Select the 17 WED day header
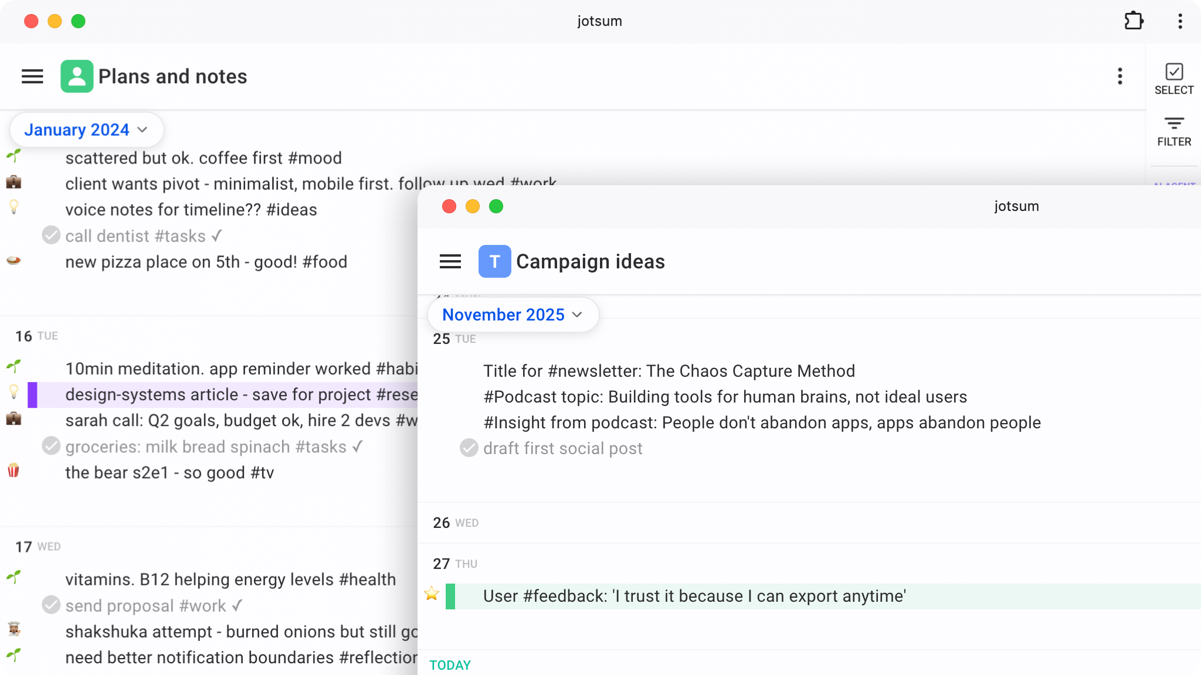The width and height of the screenshot is (1201, 675). (x=38, y=547)
